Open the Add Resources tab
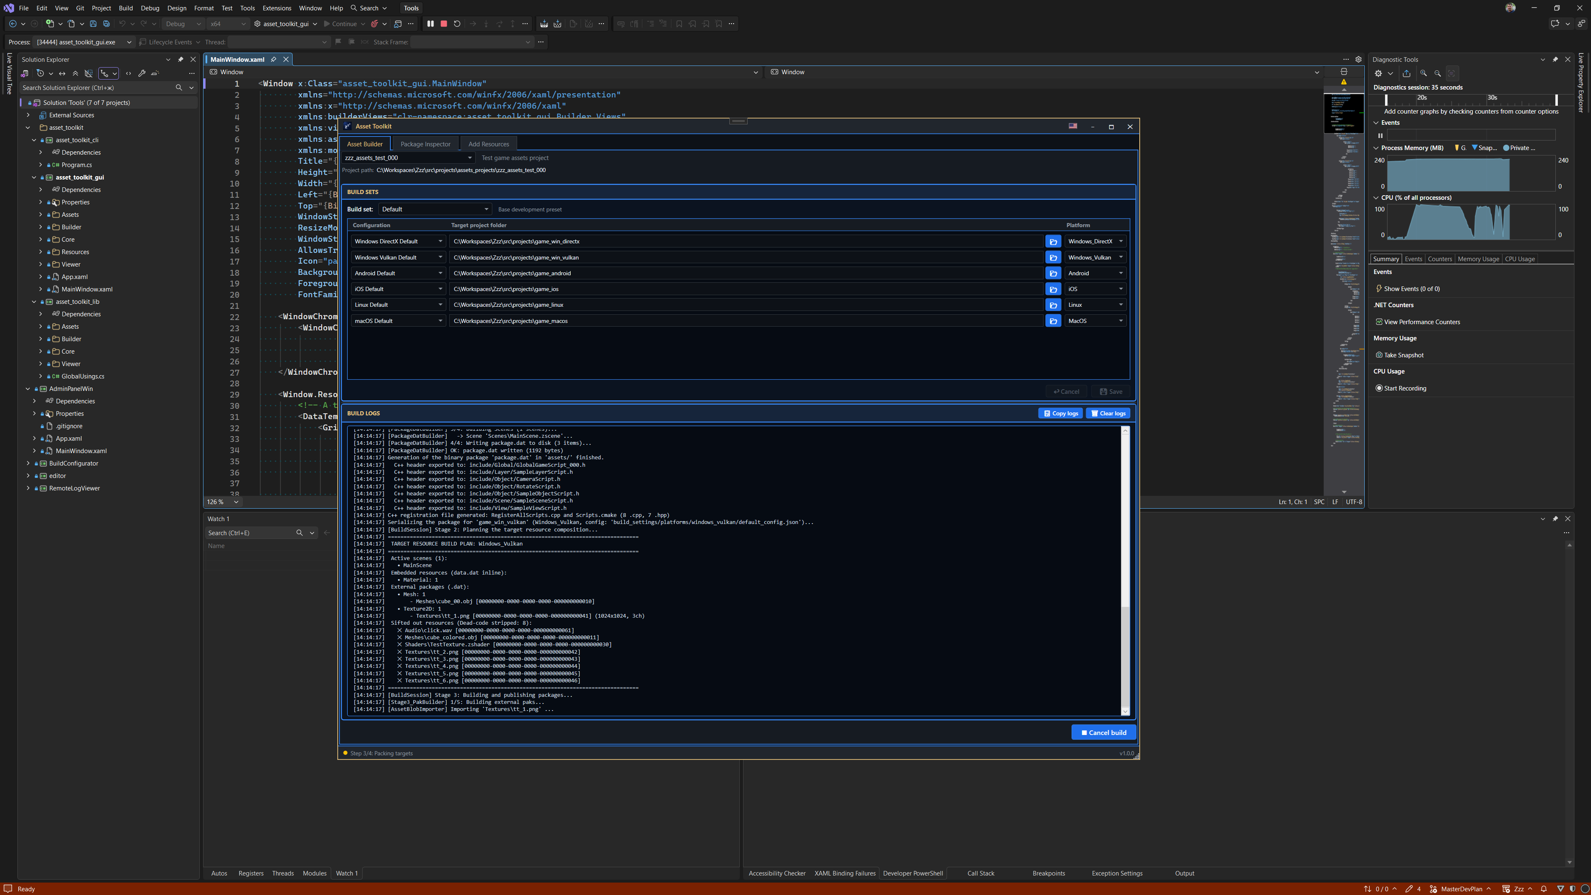The width and height of the screenshot is (1591, 895). (489, 144)
